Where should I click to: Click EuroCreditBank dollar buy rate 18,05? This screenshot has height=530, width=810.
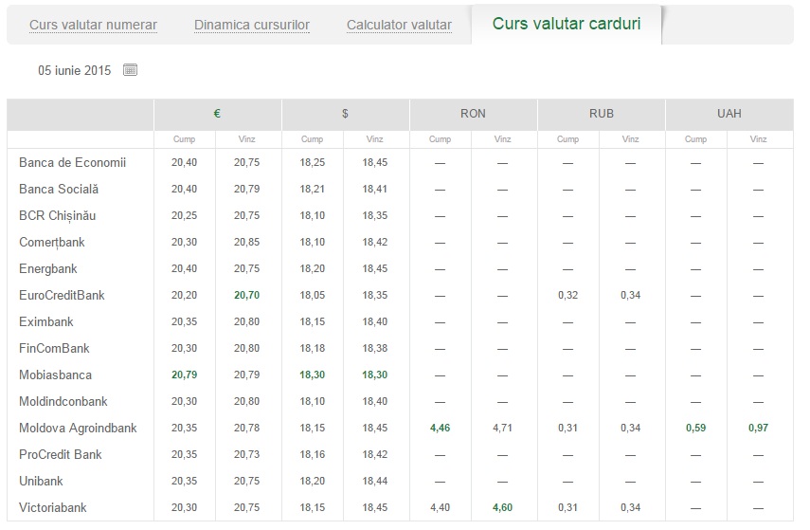coord(312,295)
